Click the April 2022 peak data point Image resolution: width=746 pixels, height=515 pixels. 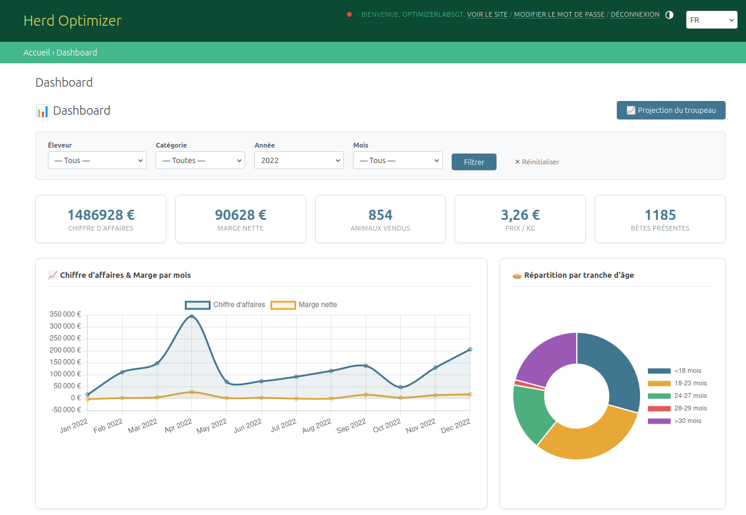[x=191, y=315]
